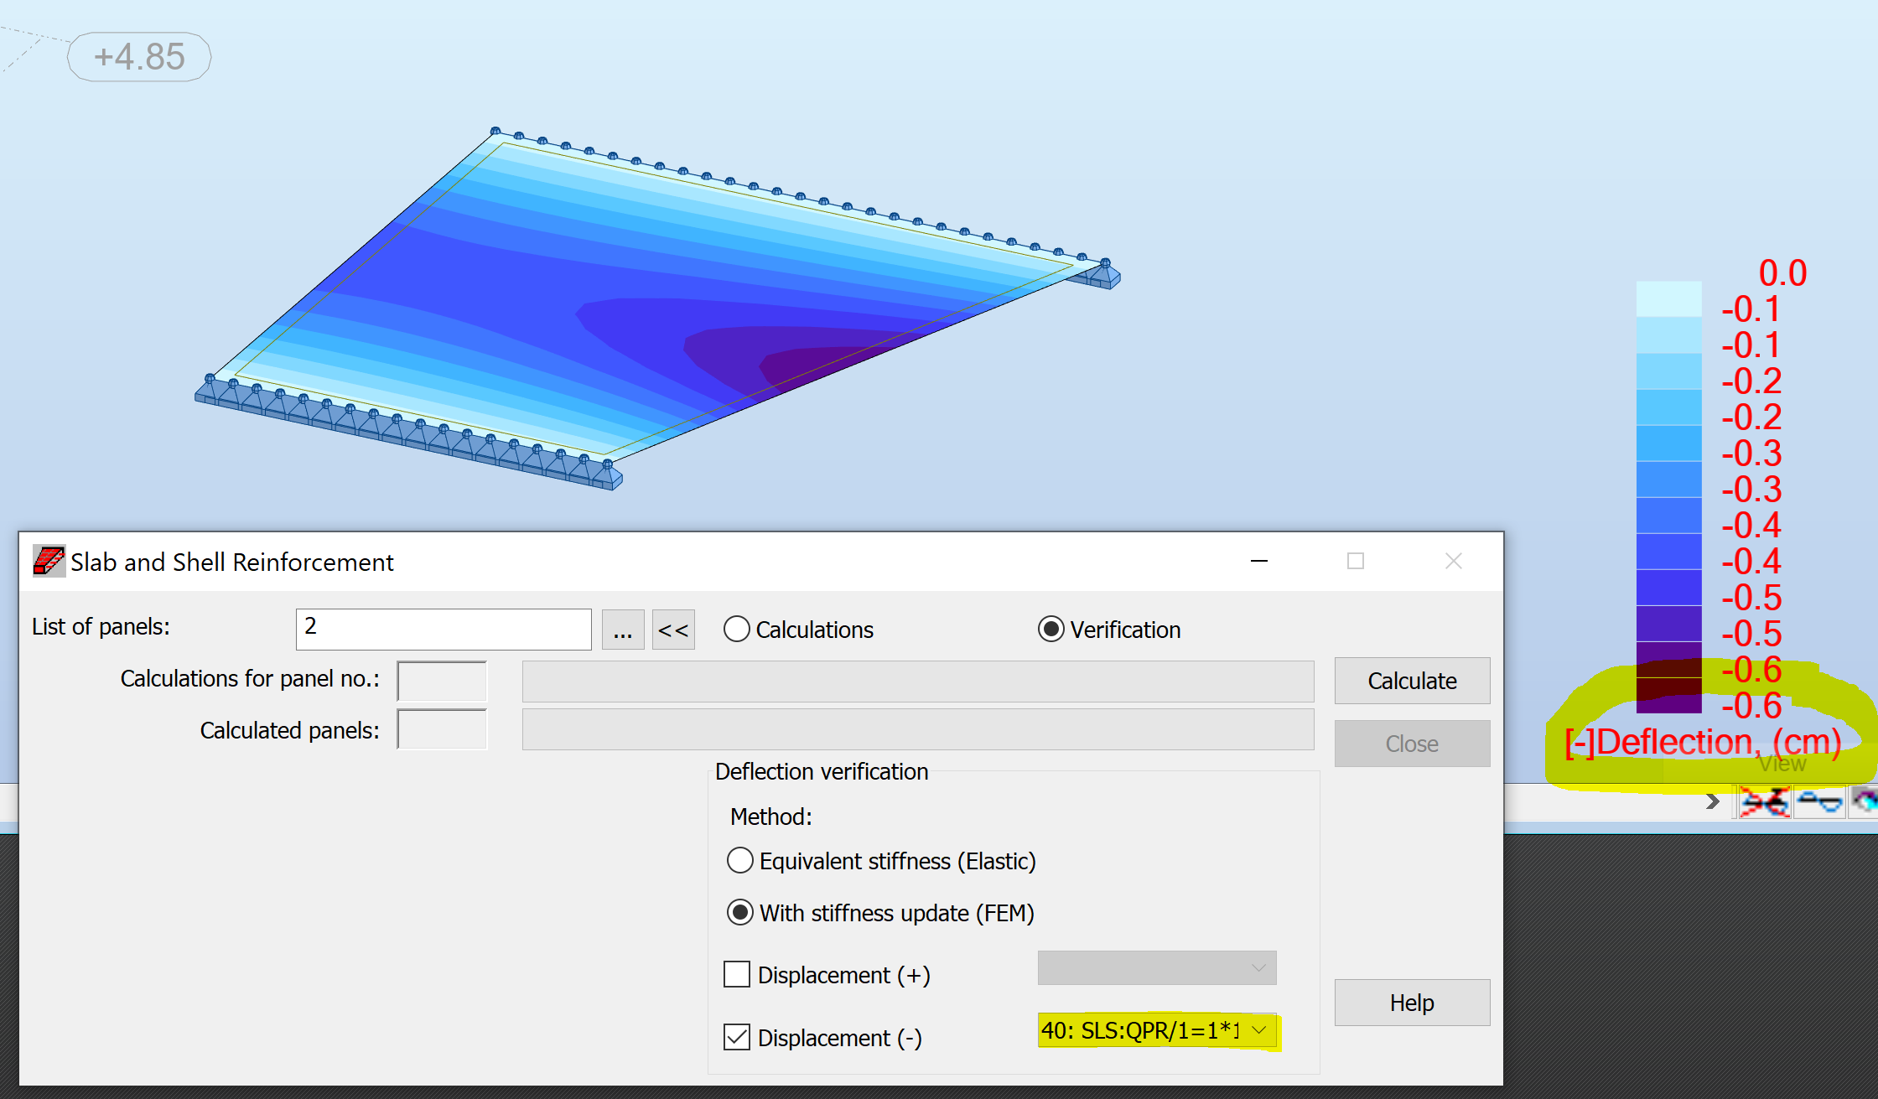Image resolution: width=1878 pixels, height=1099 pixels.
Task: Select the Calculations radio option
Action: (737, 630)
